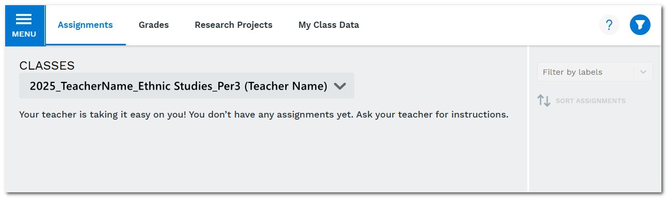Click the SORT ASSIGNMENTS text
The height and width of the screenshot is (198, 667).
pyautogui.click(x=591, y=101)
